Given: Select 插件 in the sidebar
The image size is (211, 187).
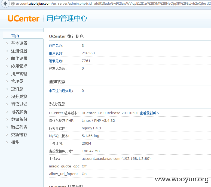Looking at the screenshot, I should tap(15, 142).
